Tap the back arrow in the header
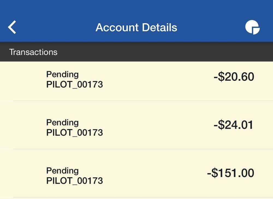This screenshot has height=199, width=273. (12, 27)
